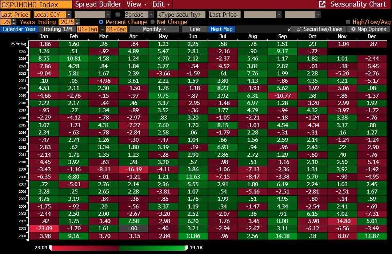Click the 2025 row label
The image size is (392, 254).
[22, 51]
